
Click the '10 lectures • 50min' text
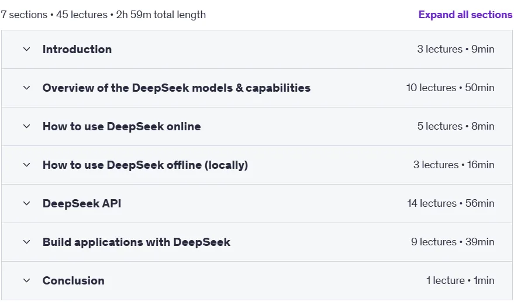coord(450,88)
